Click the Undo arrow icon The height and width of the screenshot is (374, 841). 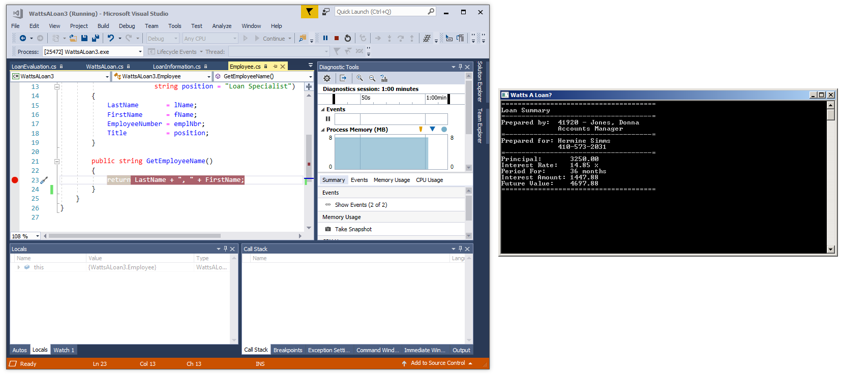tap(110, 38)
